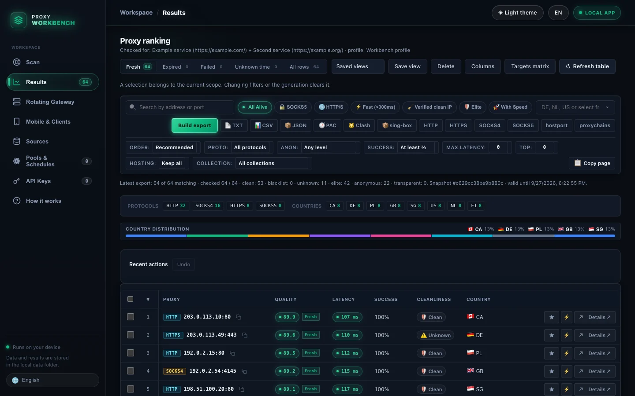Open the Targets matrix button
Screen dimensions: 635x396
[530, 66]
